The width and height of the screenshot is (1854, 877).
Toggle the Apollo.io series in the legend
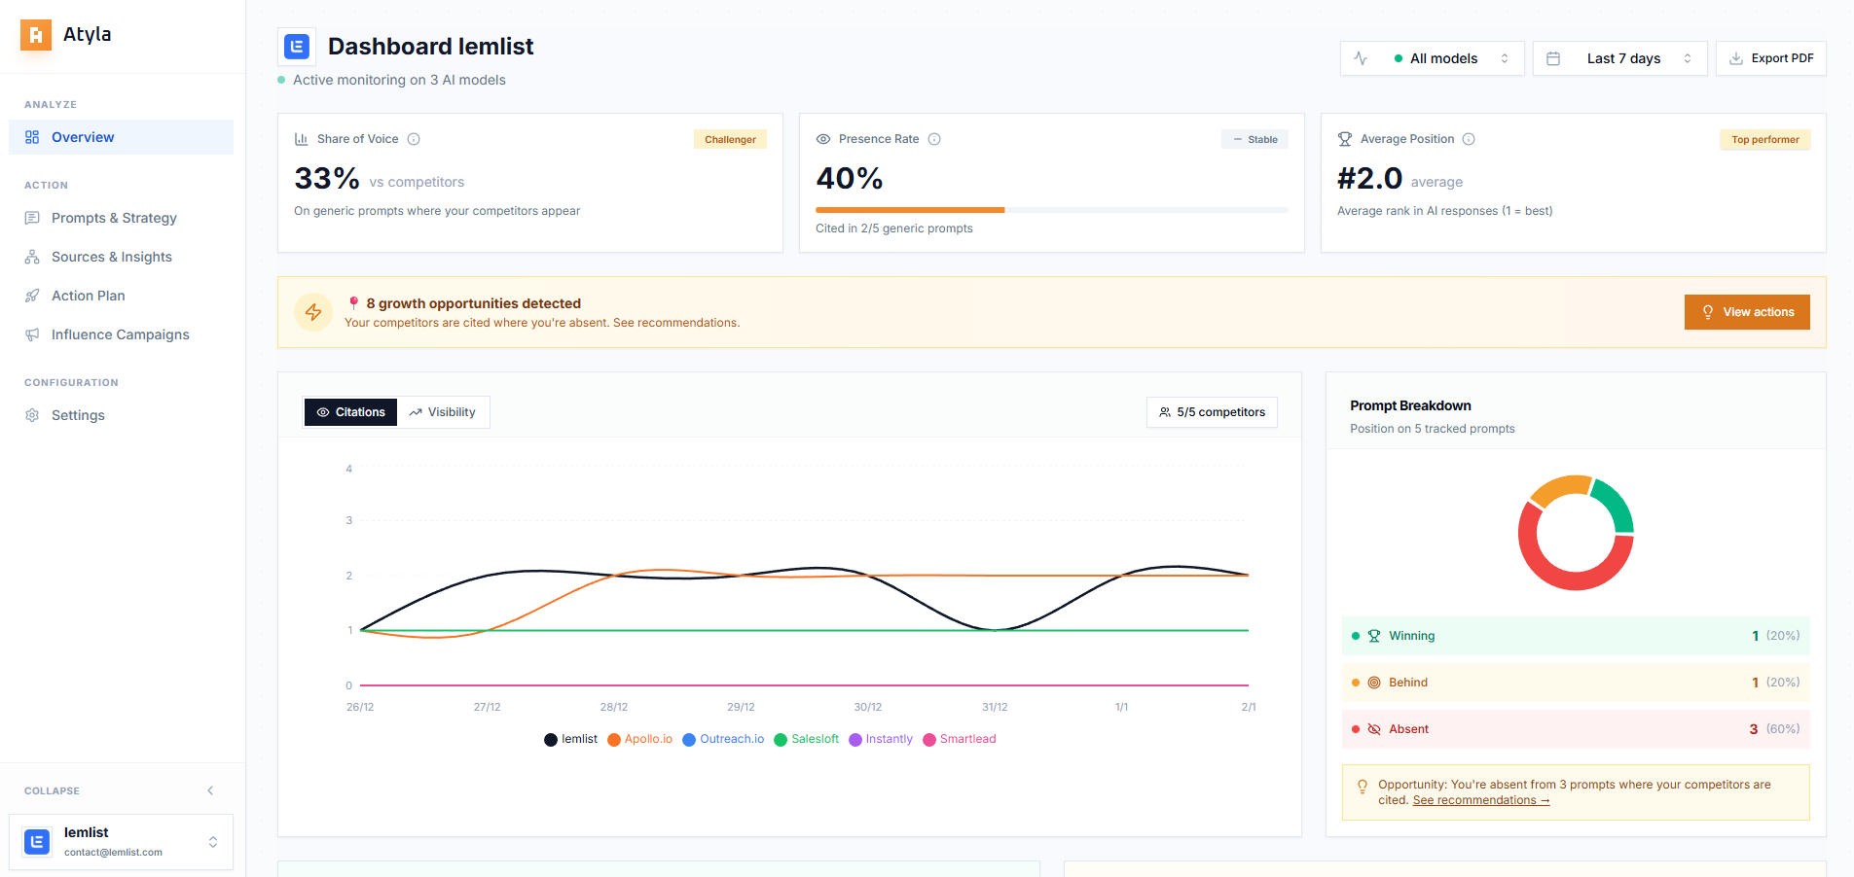[639, 739]
